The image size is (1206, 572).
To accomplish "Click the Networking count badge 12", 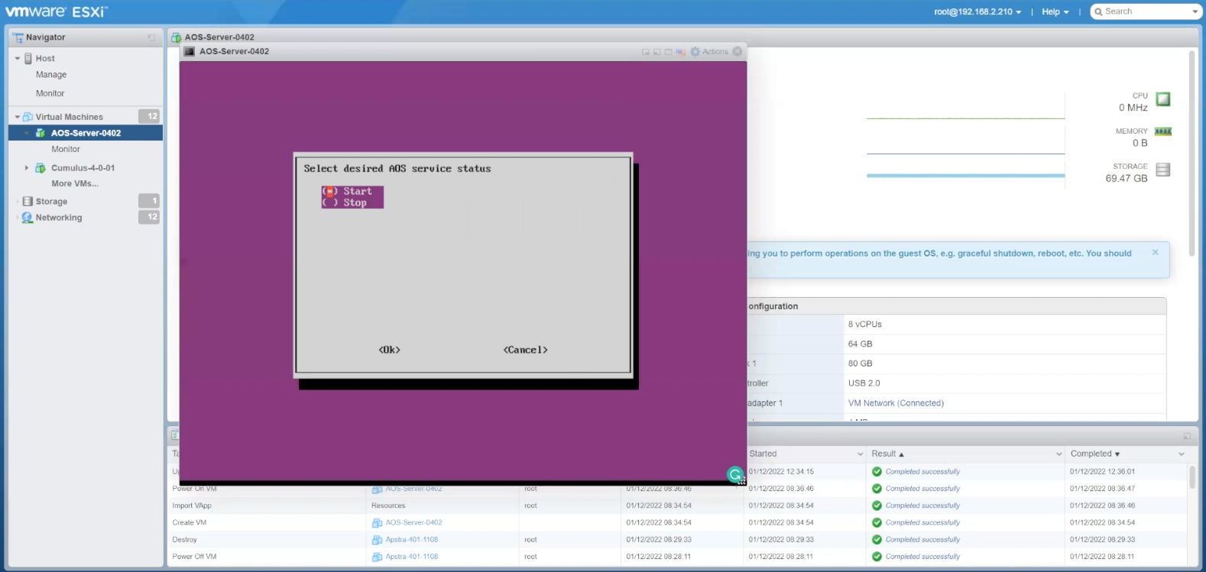I will pos(149,218).
